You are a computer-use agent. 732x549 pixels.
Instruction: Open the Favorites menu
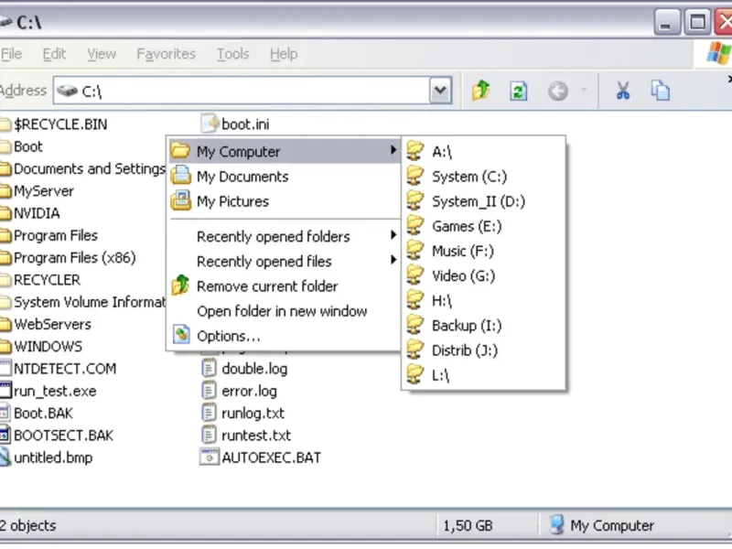[166, 54]
